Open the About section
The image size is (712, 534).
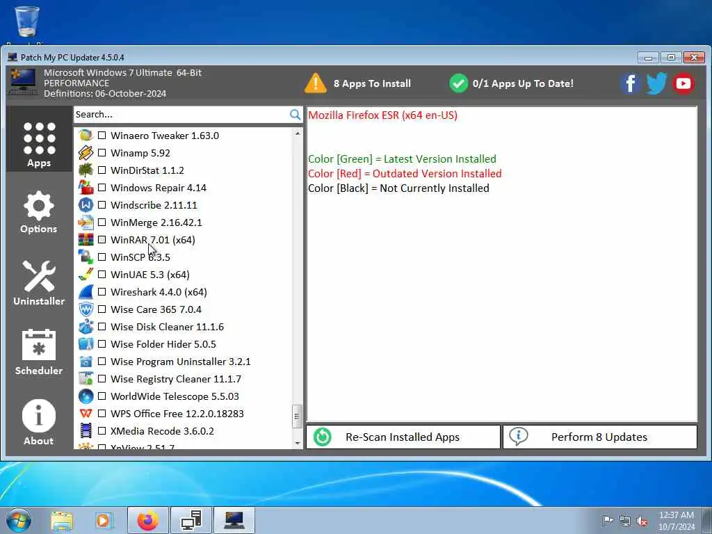(x=39, y=422)
